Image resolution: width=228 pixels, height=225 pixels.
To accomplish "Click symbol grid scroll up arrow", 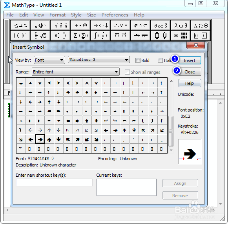I will click(x=171, y=81).
